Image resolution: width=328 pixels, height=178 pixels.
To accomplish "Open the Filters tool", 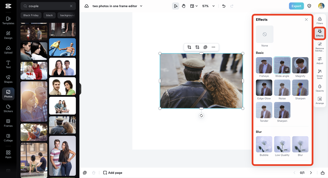I will tap(320, 21).
